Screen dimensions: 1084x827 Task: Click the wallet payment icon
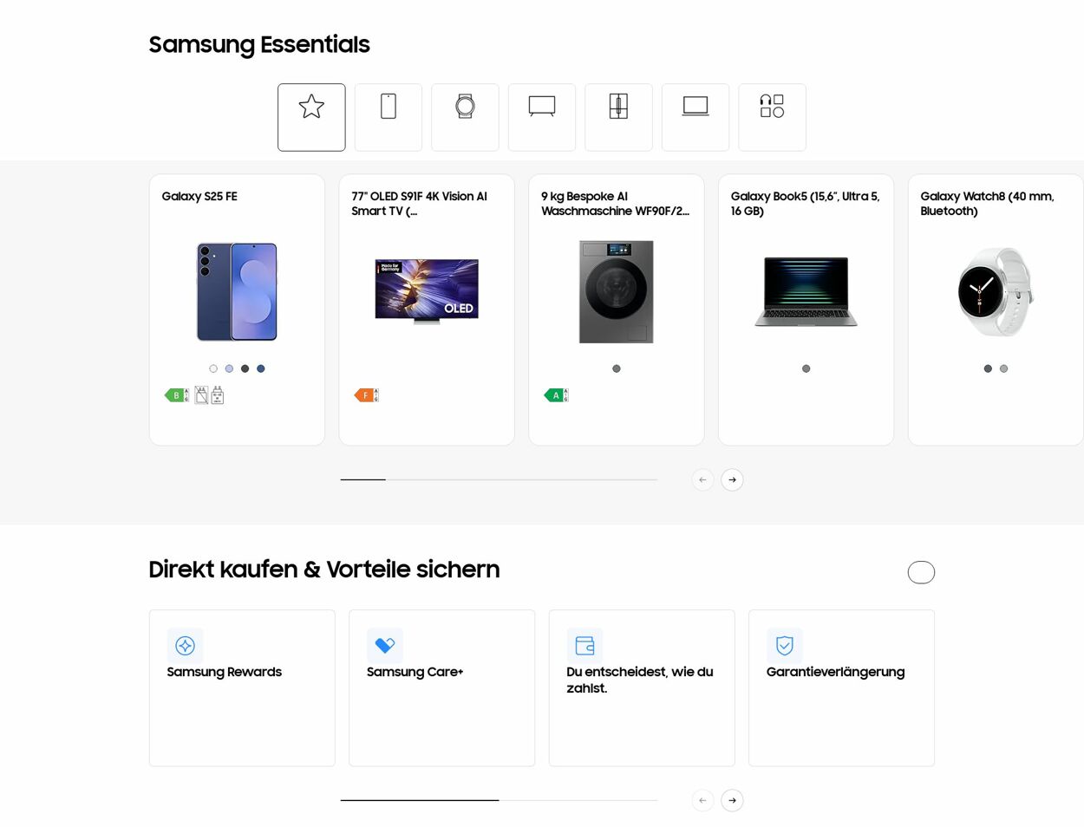[x=584, y=646]
